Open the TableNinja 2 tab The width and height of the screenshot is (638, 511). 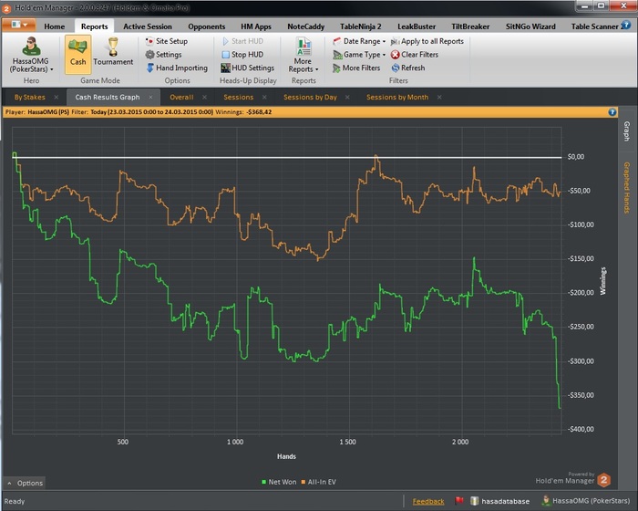361,26
